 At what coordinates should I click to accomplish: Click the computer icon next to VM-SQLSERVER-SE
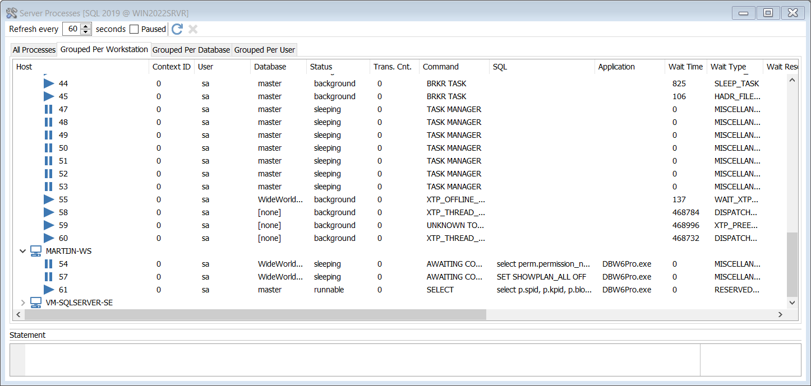point(36,303)
